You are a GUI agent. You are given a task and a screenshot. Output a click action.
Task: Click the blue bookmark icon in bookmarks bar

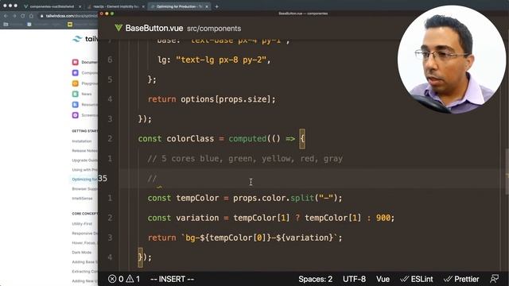[x=29, y=25]
